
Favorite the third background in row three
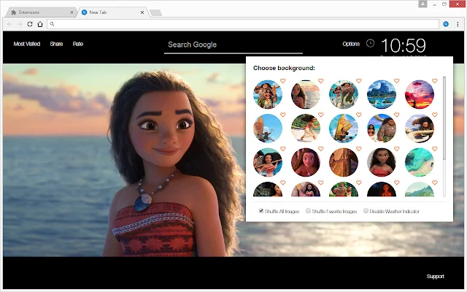(x=358, y=149)
